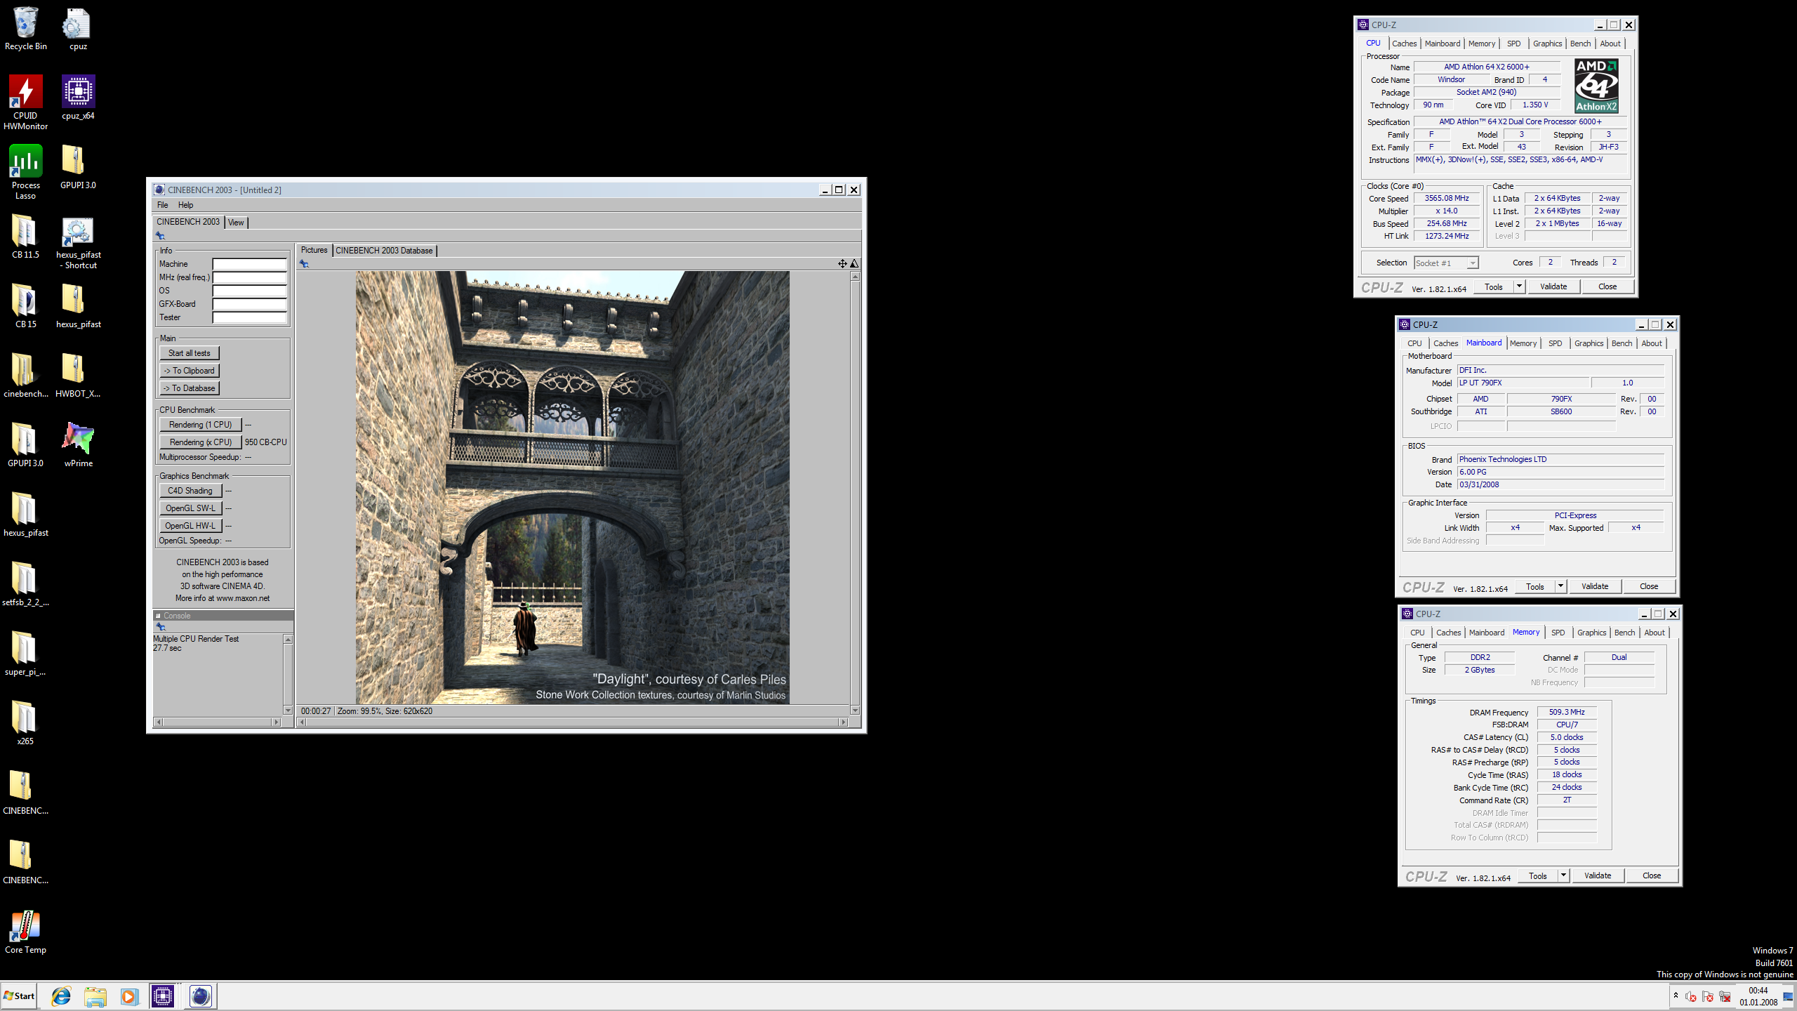Viewport: 1797px width, 1011px height.
Task: Click the clock in the system tray
Action: pos(1758,996)
